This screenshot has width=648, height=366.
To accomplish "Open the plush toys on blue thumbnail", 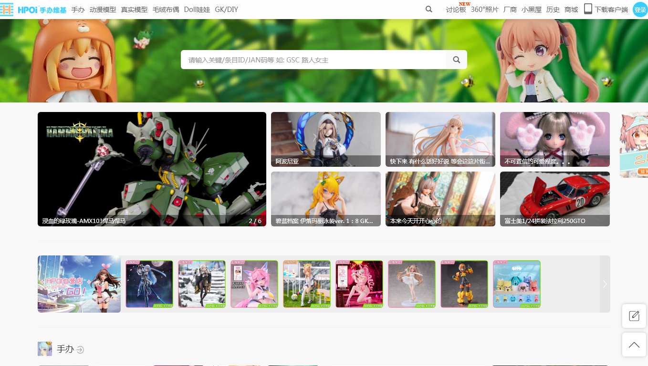I will click(517, 284).
